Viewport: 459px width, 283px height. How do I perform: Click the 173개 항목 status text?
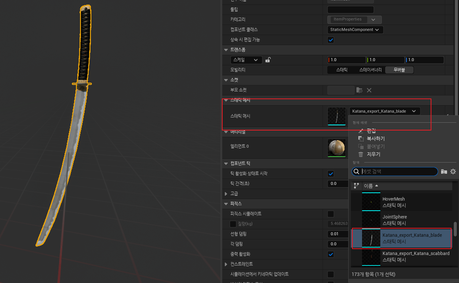373,274
